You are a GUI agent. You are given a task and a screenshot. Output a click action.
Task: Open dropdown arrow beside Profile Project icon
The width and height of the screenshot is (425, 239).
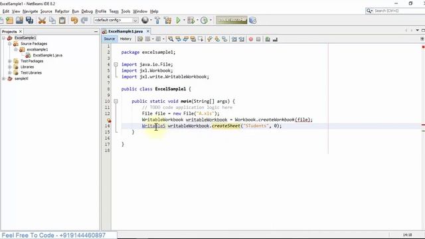[211, 20]
